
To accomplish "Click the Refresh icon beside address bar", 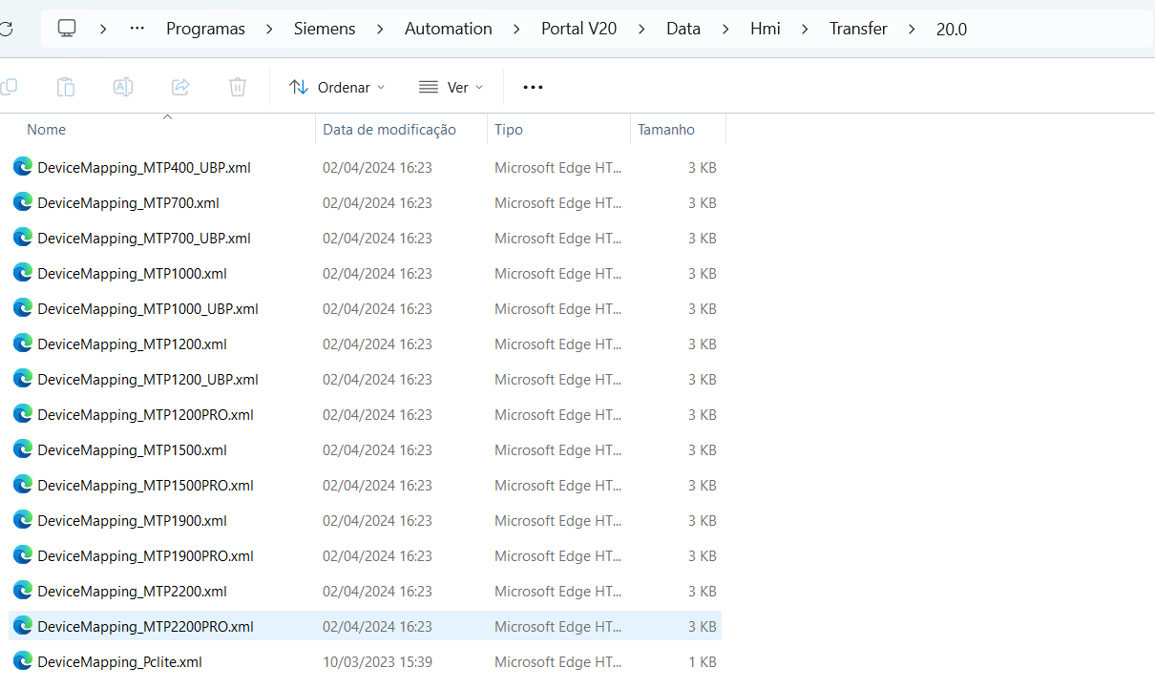I will pyautogui.click(x=7, y=29).
